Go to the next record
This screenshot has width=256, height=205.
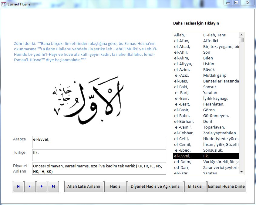[42, 187]
